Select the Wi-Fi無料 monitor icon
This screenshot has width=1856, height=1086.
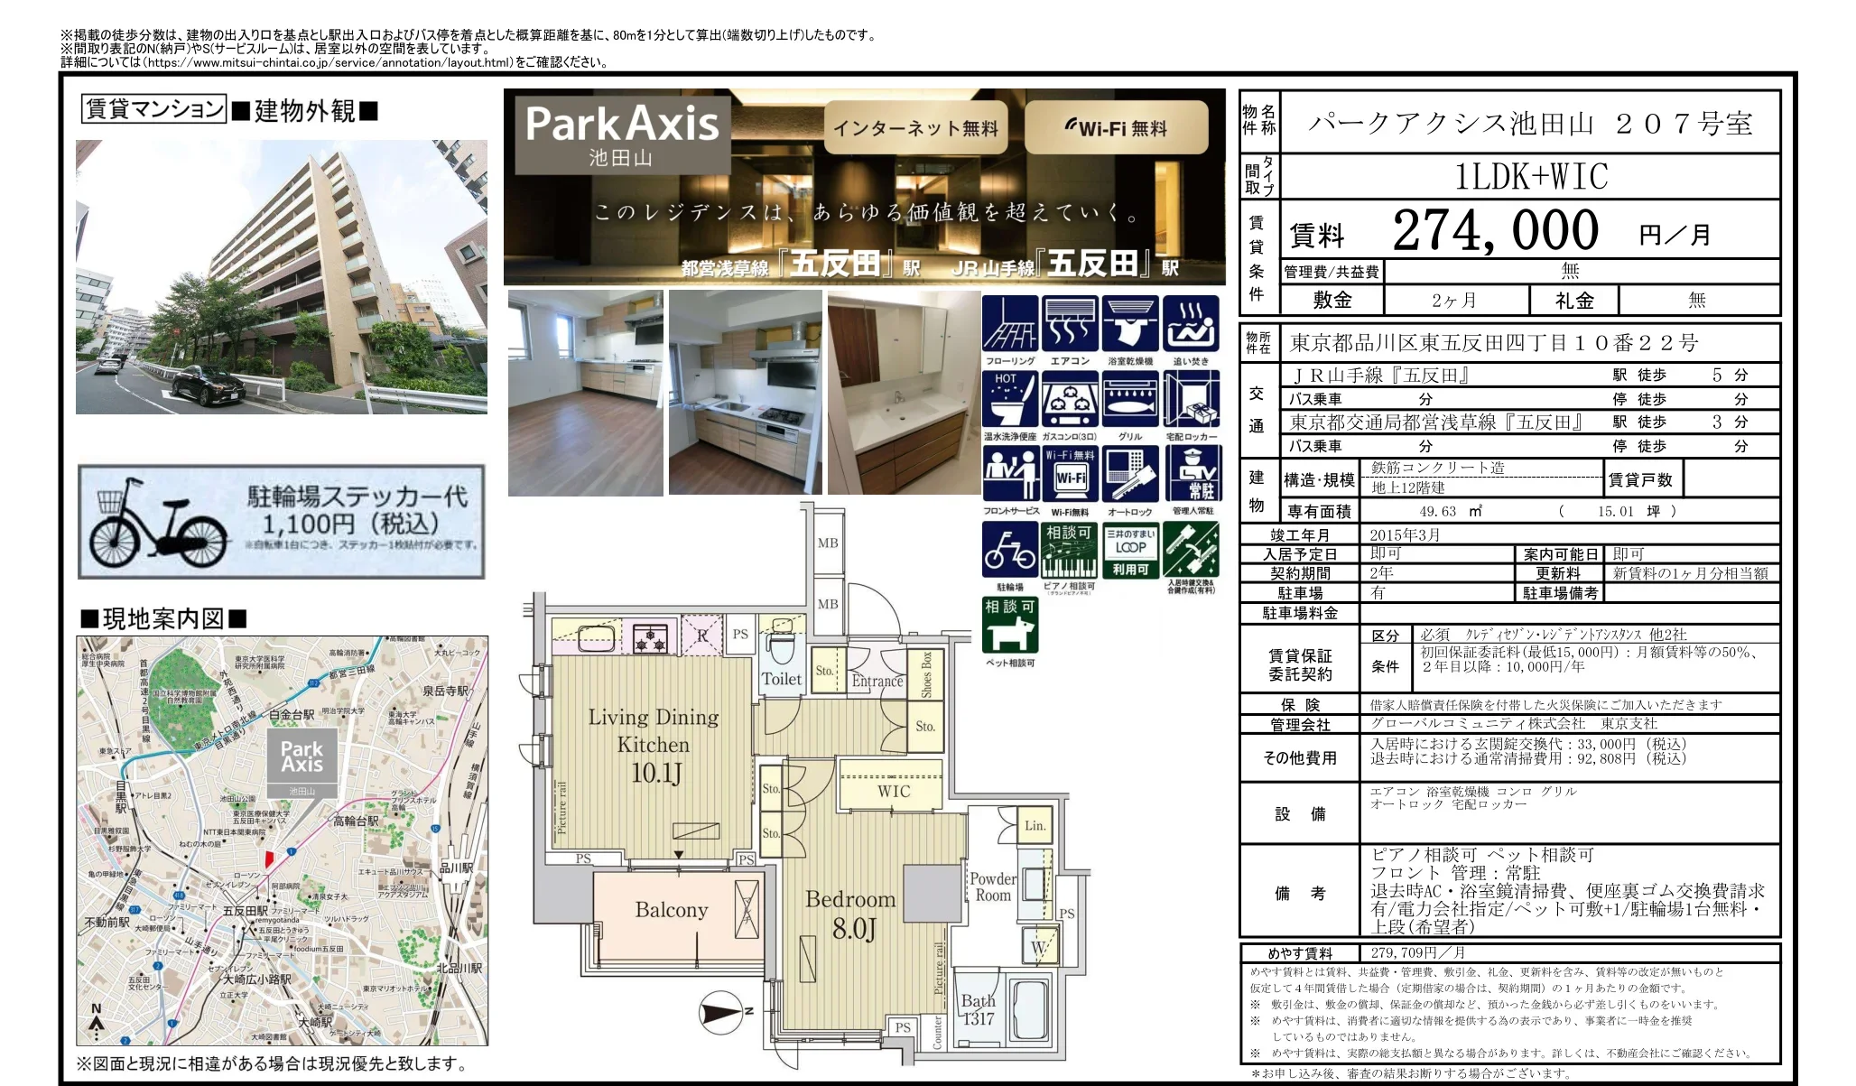coord(1070,474)
